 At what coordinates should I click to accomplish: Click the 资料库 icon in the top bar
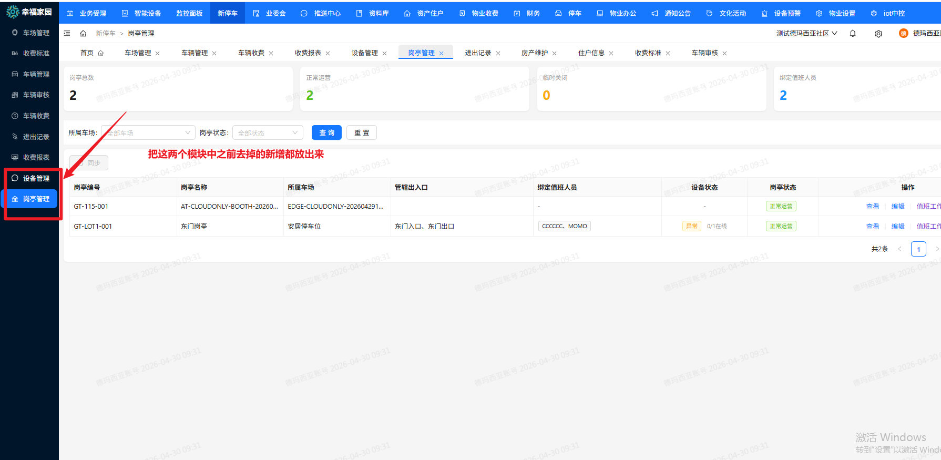(x=359, y=13)
